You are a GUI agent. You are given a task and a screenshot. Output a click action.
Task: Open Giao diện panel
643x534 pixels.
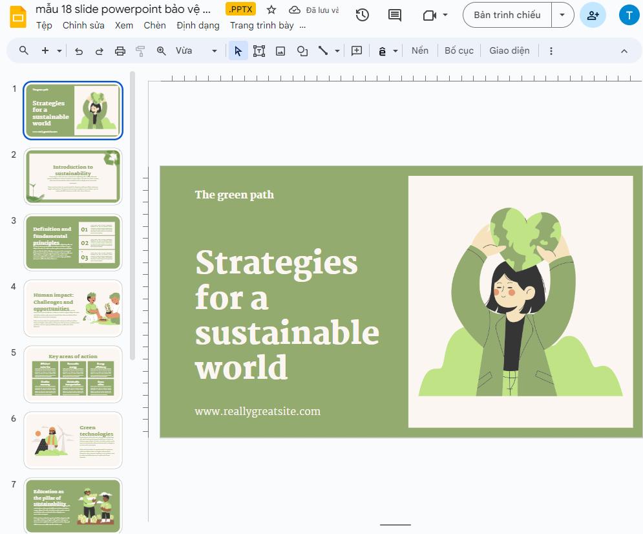(x=509, y=50)
